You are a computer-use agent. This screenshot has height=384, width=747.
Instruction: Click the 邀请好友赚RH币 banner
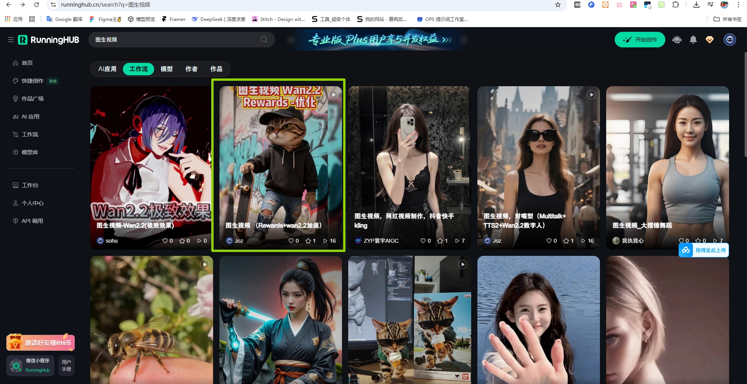(40, 342)
